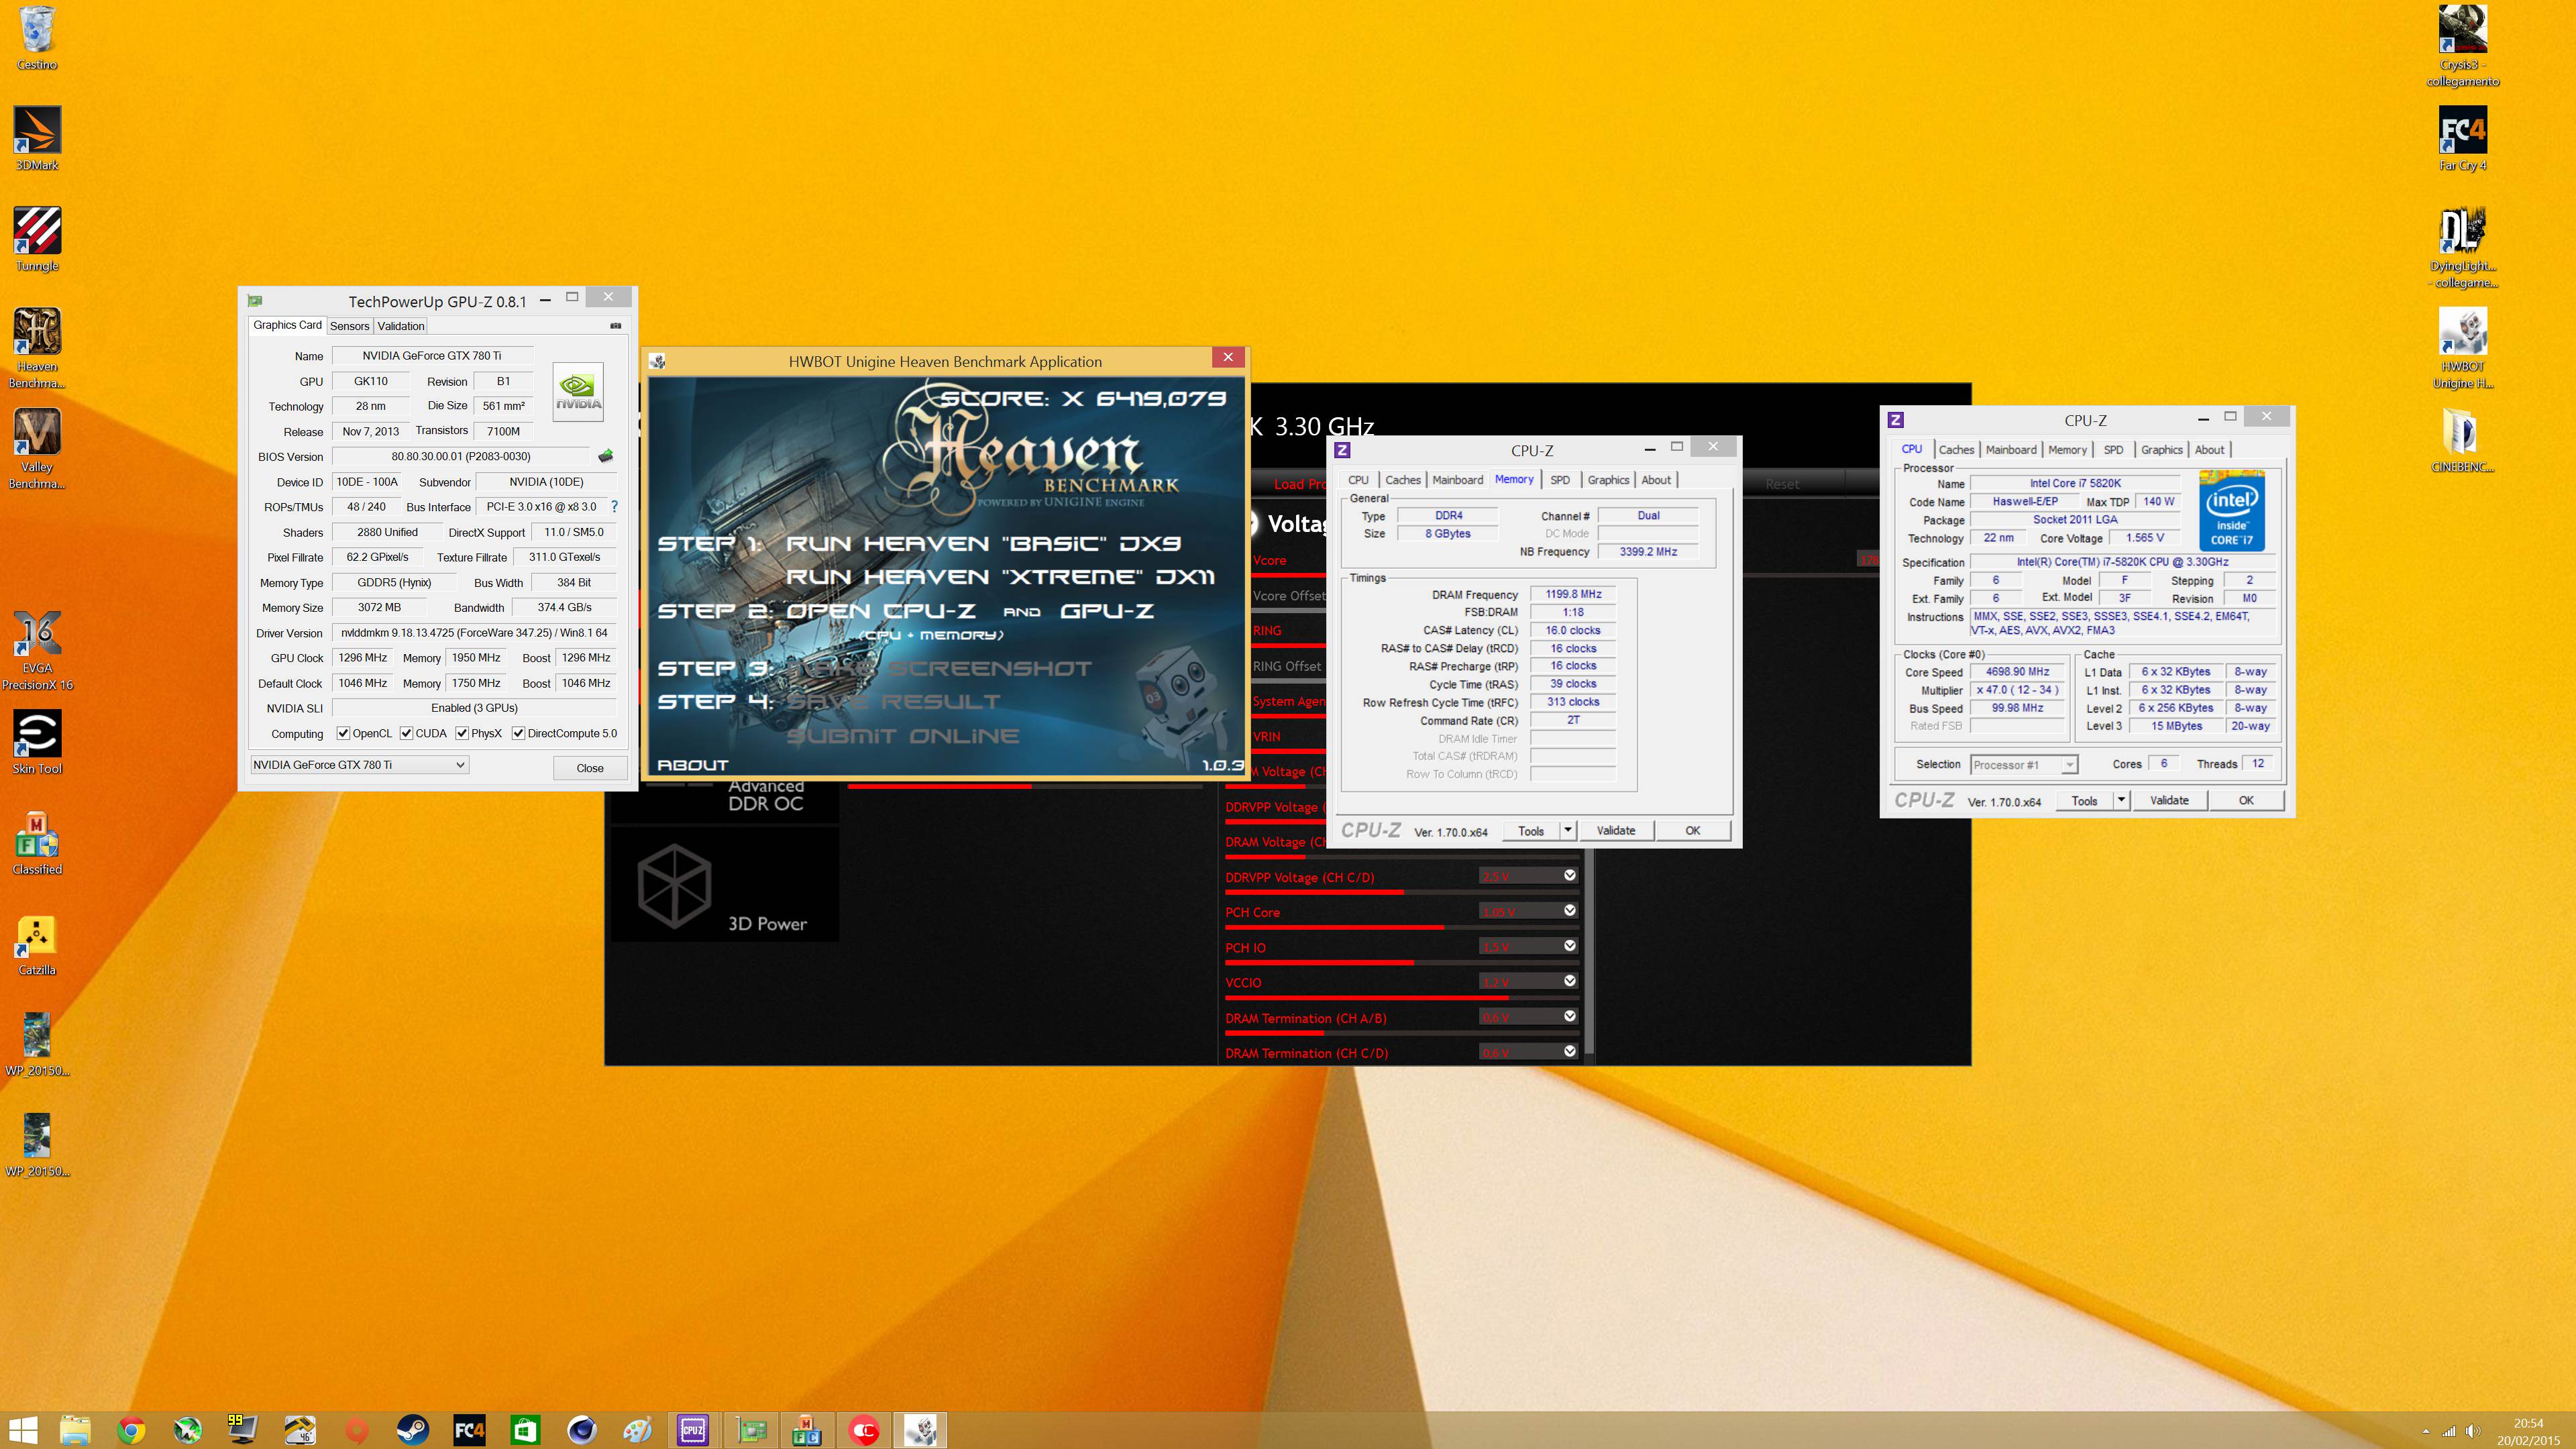This screenshot has height=1449, width=2576.
Task: Click the GPU-Z screenshot camera icon
Action: pos(615,326)
